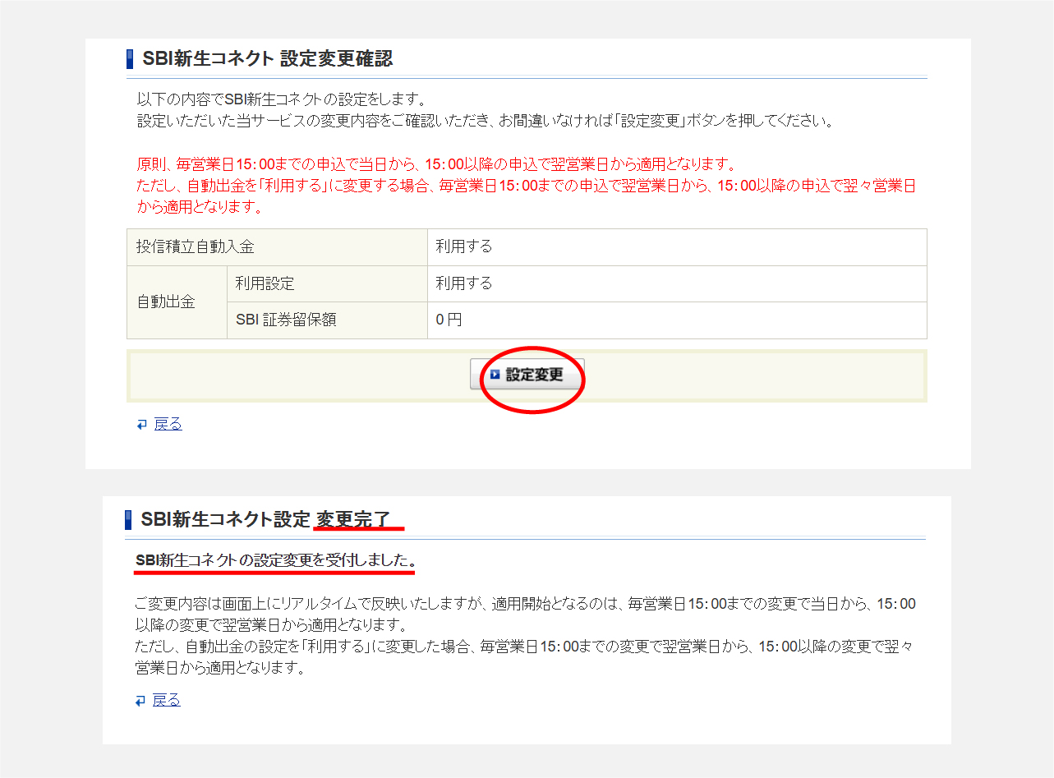Click 利用する value in 投信積立自動入金 row
The width and height of the screenshot is (1054, 778).
coord(464,247)
